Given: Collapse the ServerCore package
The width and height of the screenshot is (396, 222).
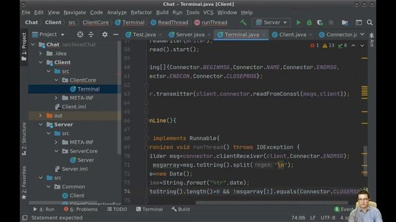Looking at the screenshot, I should pos(56,151).
